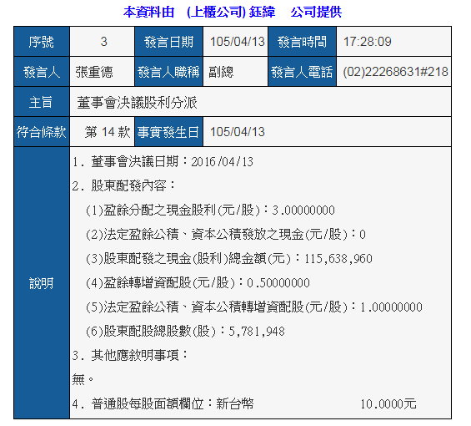The image size is (471, 426).
Task: Select the title value 副總
Action: click(x=221, y=72)
